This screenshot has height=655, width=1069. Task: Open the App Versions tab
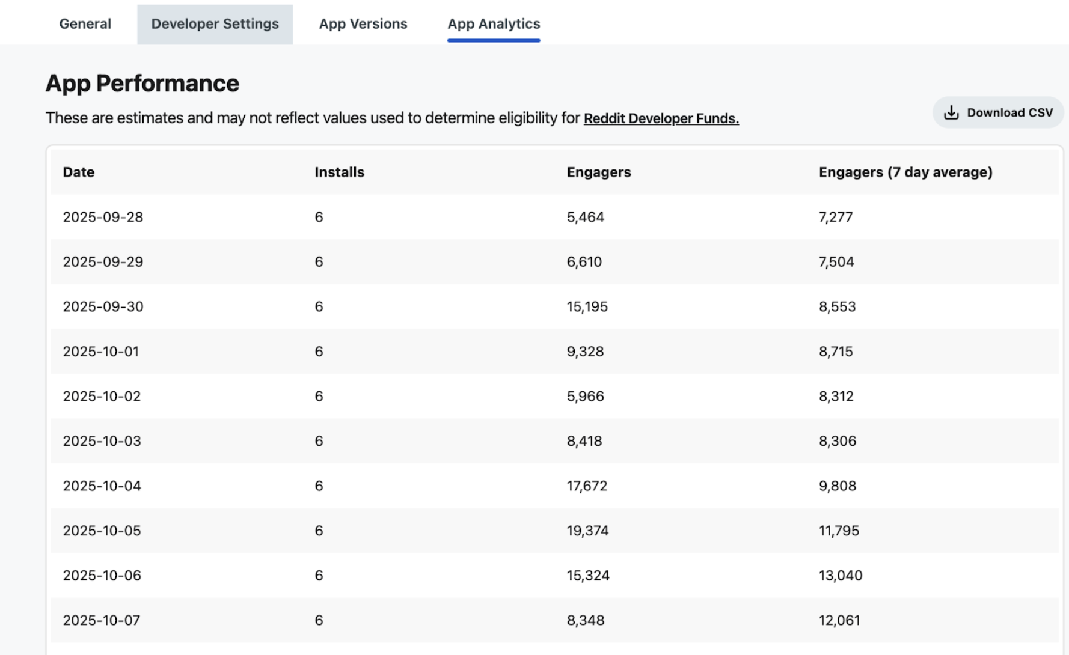[x=363, y=24]
